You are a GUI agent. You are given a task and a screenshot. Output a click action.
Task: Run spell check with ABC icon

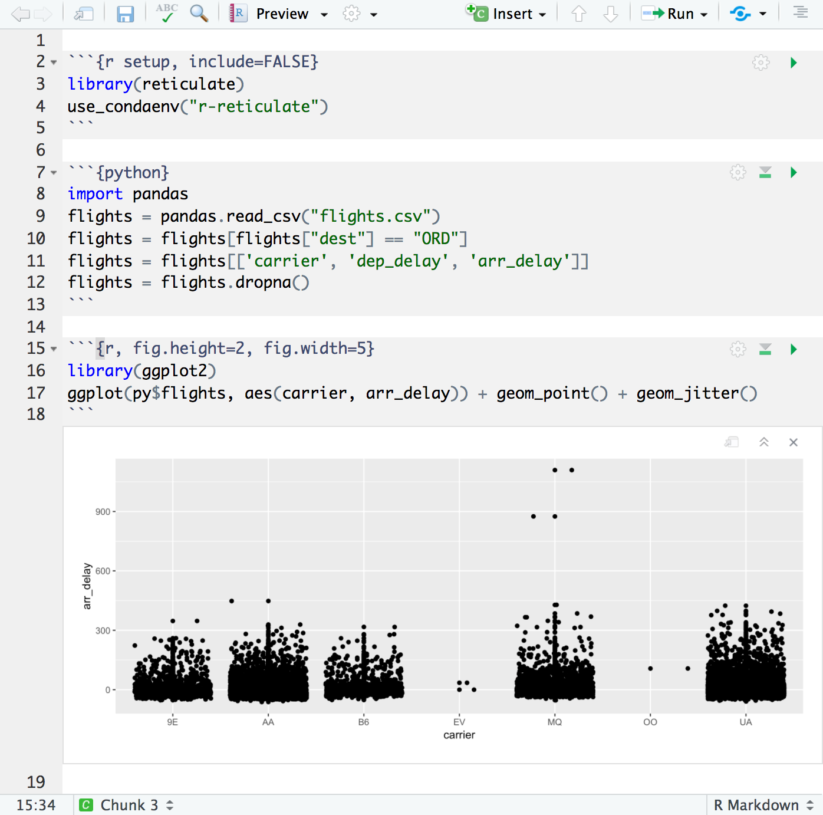pos(167,13)
